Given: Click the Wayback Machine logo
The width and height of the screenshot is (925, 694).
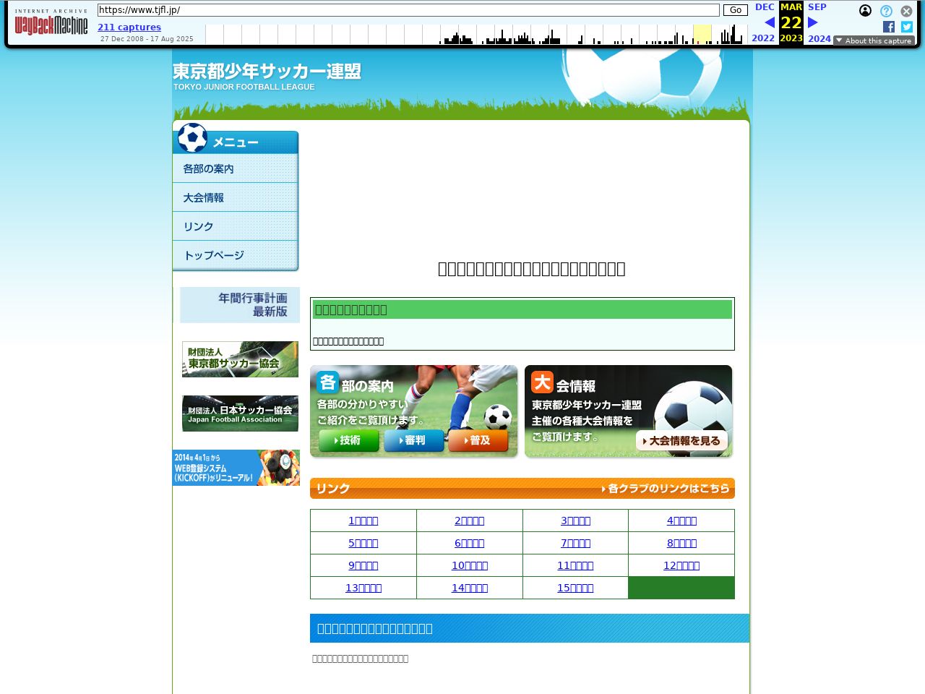Looking at the screenshot, I should point(51,24).
